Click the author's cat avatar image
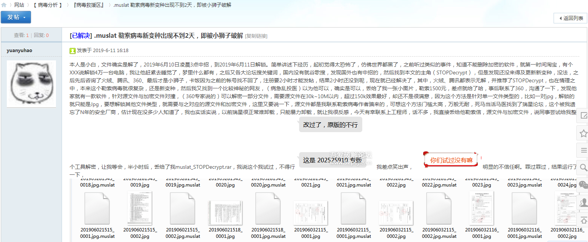 [x=31, y=84]
